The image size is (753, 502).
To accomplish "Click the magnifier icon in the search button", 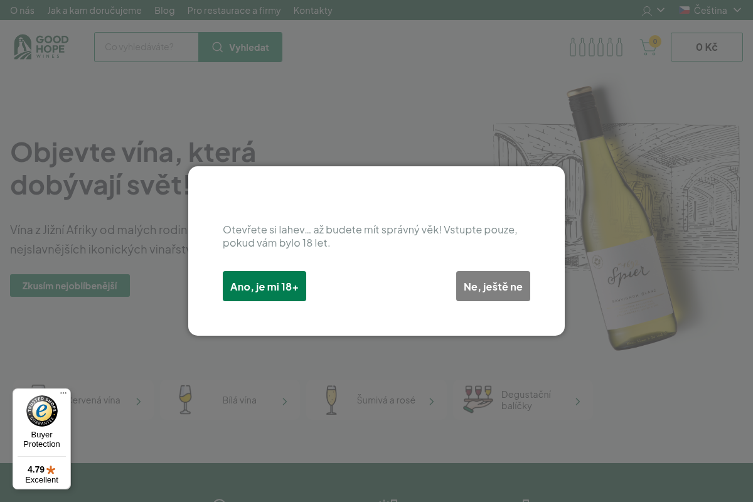I will 217,47.
